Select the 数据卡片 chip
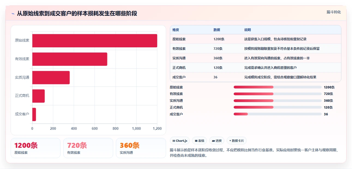The image size is (352, 169). click(x=237, y=141)
